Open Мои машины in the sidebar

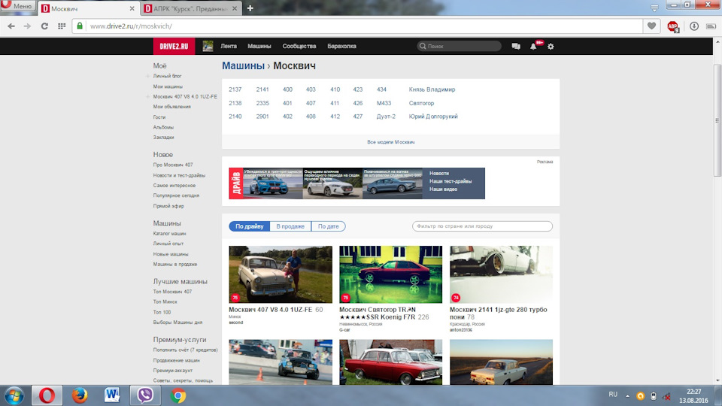click(x=168, y=86)
